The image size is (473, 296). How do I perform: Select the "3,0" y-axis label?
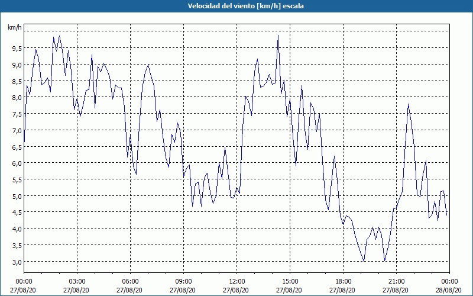click(x=17, y=262)
